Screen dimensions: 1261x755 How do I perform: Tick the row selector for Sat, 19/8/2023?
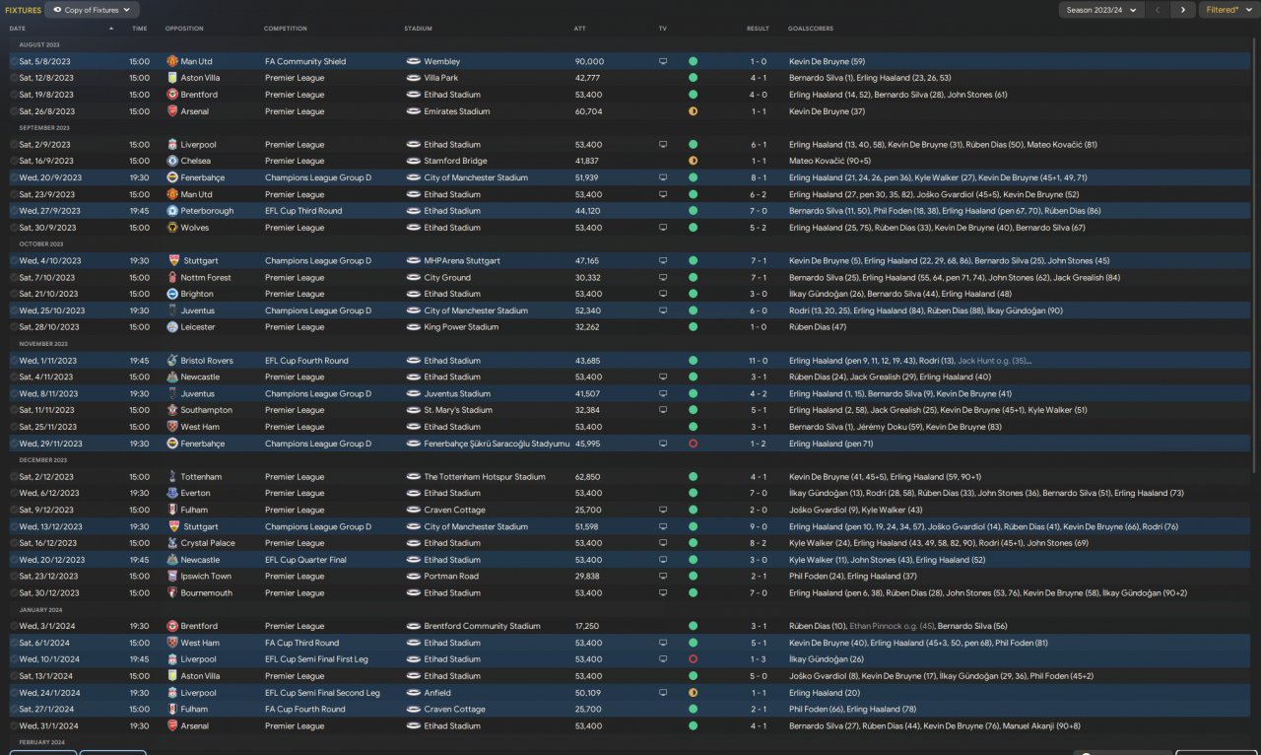click(x=14, y=95)
